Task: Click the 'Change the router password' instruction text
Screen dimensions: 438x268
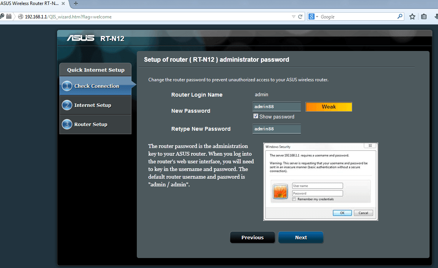Action: (x=238, y=80)
